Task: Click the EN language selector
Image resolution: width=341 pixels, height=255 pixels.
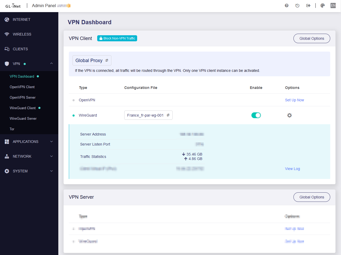Action: [x=333, y=6]
